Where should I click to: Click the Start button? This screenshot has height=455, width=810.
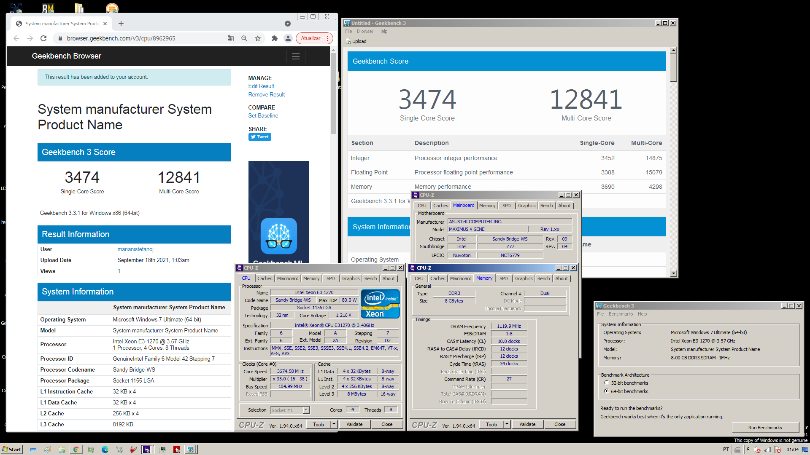click(11, 450)
